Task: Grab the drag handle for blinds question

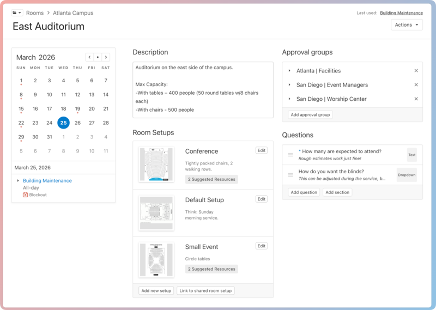Action: [x=290, y=175]
